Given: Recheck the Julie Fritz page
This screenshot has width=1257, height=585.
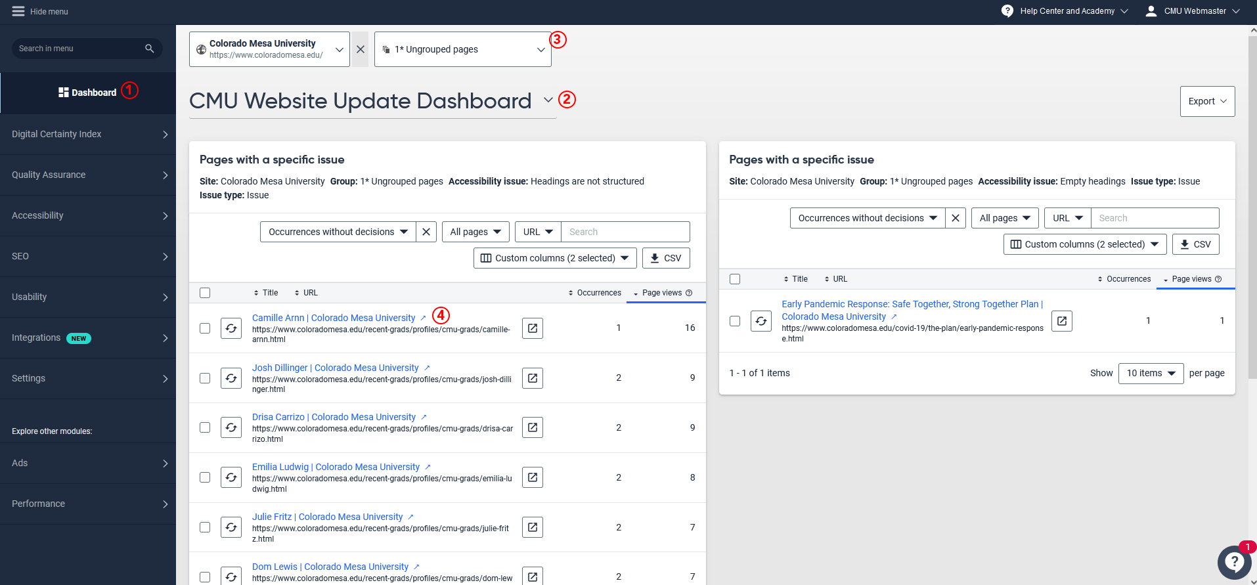Looking at the screenshot, I should (x=231, y=527).
